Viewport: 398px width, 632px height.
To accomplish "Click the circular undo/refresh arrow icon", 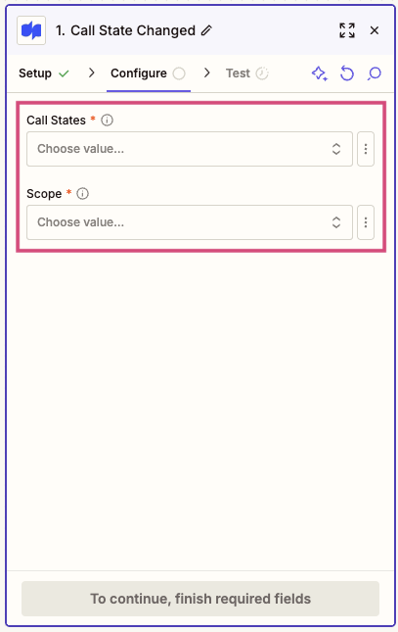I will (347, 73).
